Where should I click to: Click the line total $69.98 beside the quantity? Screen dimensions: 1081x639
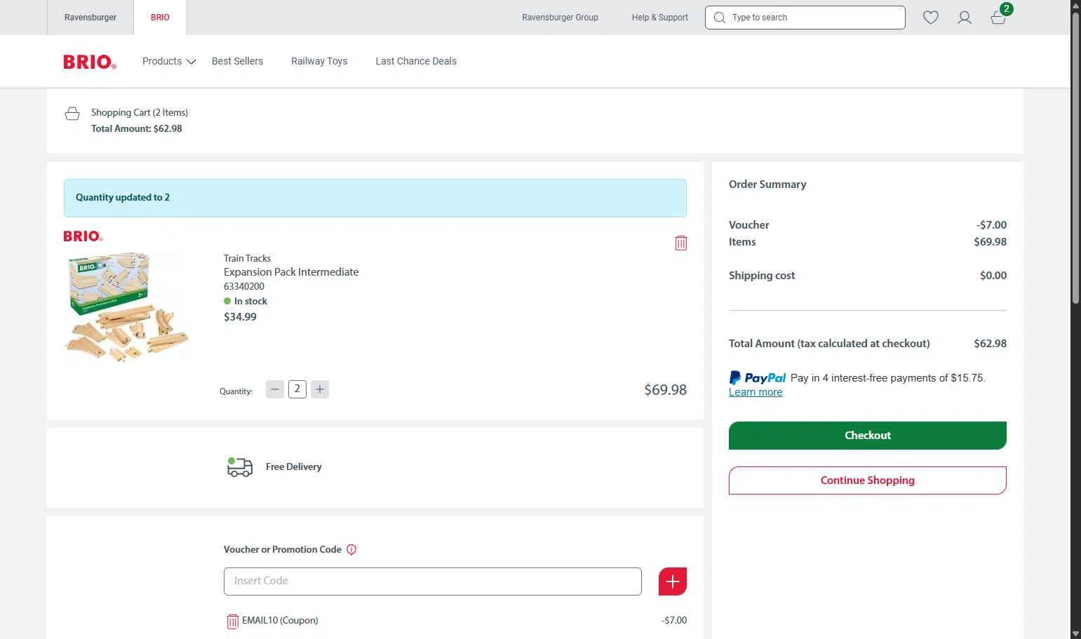tap(665, 389)
